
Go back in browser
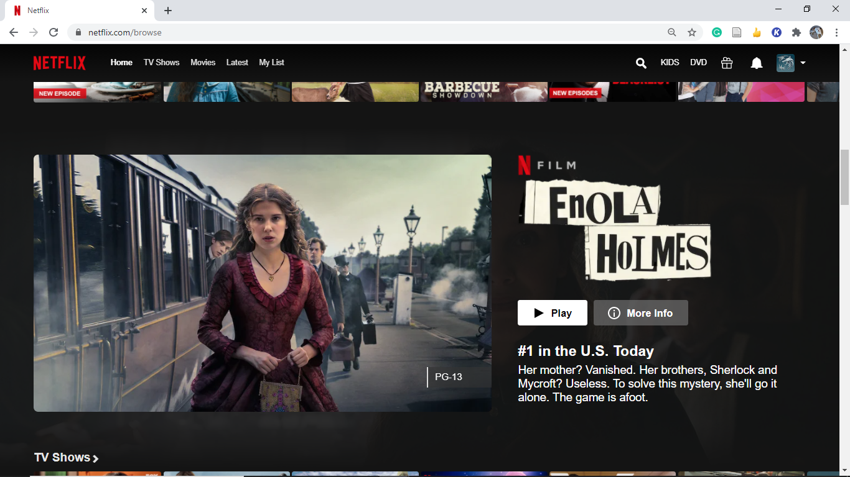[x=14, y=32]
